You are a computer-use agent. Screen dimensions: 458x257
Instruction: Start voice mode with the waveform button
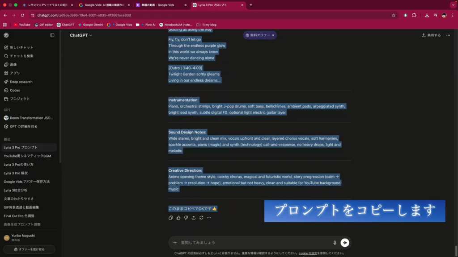[344, 243]
